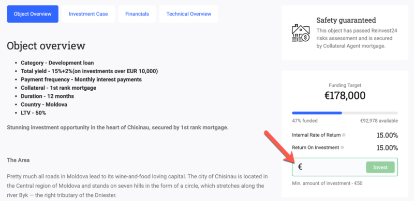Select the Technical Overview tab
Viewport: 414px width, 201px height.
pos(189,14)
